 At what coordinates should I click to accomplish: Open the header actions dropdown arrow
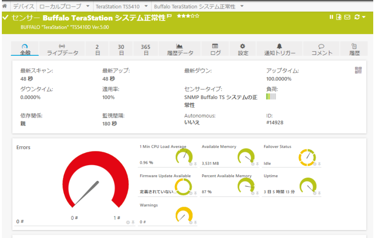pyautogui.click(x=364, y=17)
